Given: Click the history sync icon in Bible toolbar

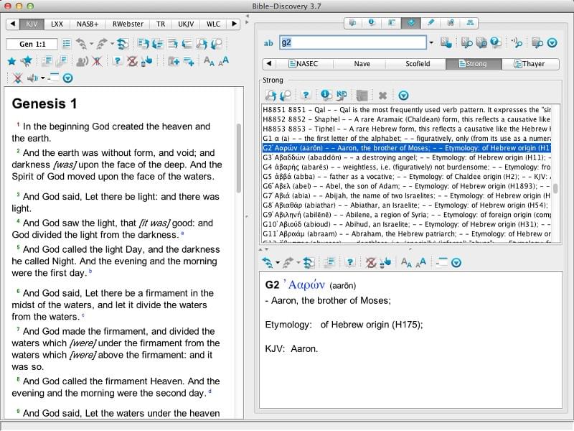Looking at the screenshot, I should pyautogui.click(x=123, y=45).
